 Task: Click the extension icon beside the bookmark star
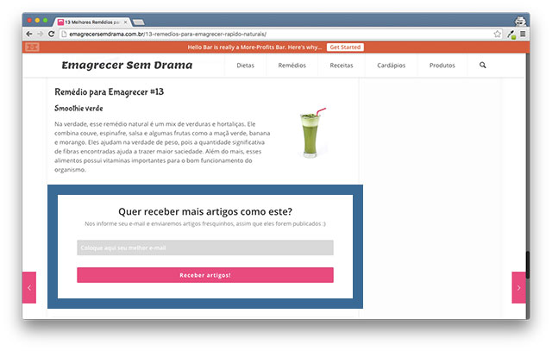[511, 34]
